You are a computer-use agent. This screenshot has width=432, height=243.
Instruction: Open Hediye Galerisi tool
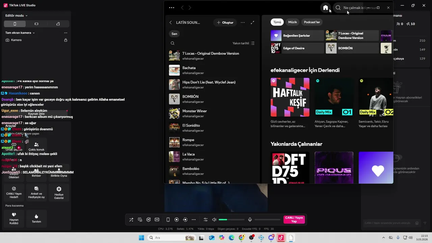tap(59, 192)
